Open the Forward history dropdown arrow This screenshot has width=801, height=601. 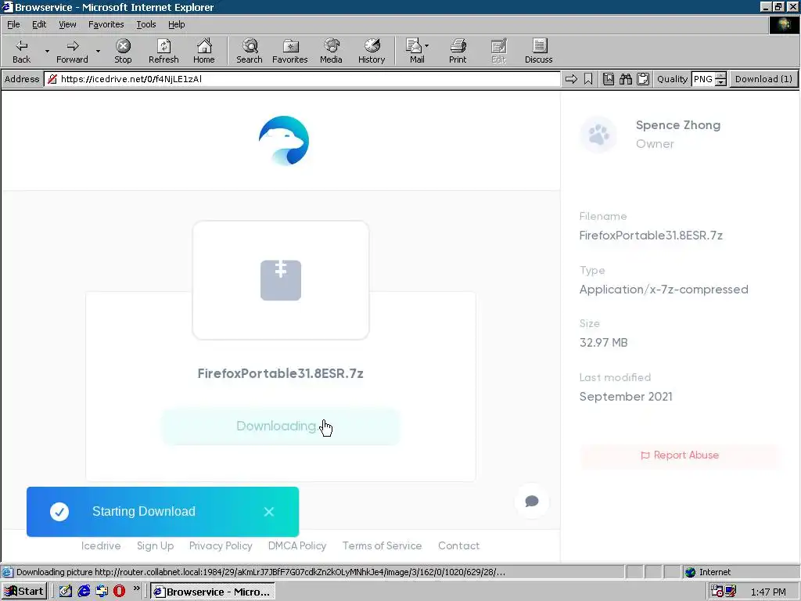coord(98,51)
